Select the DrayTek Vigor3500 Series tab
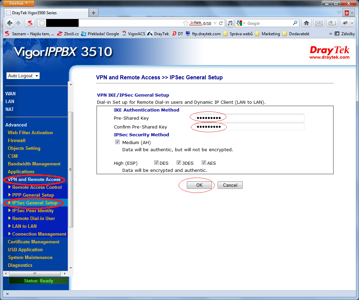Image resolution: width=359 pixels, height=300 pixels. coord(46,13)
